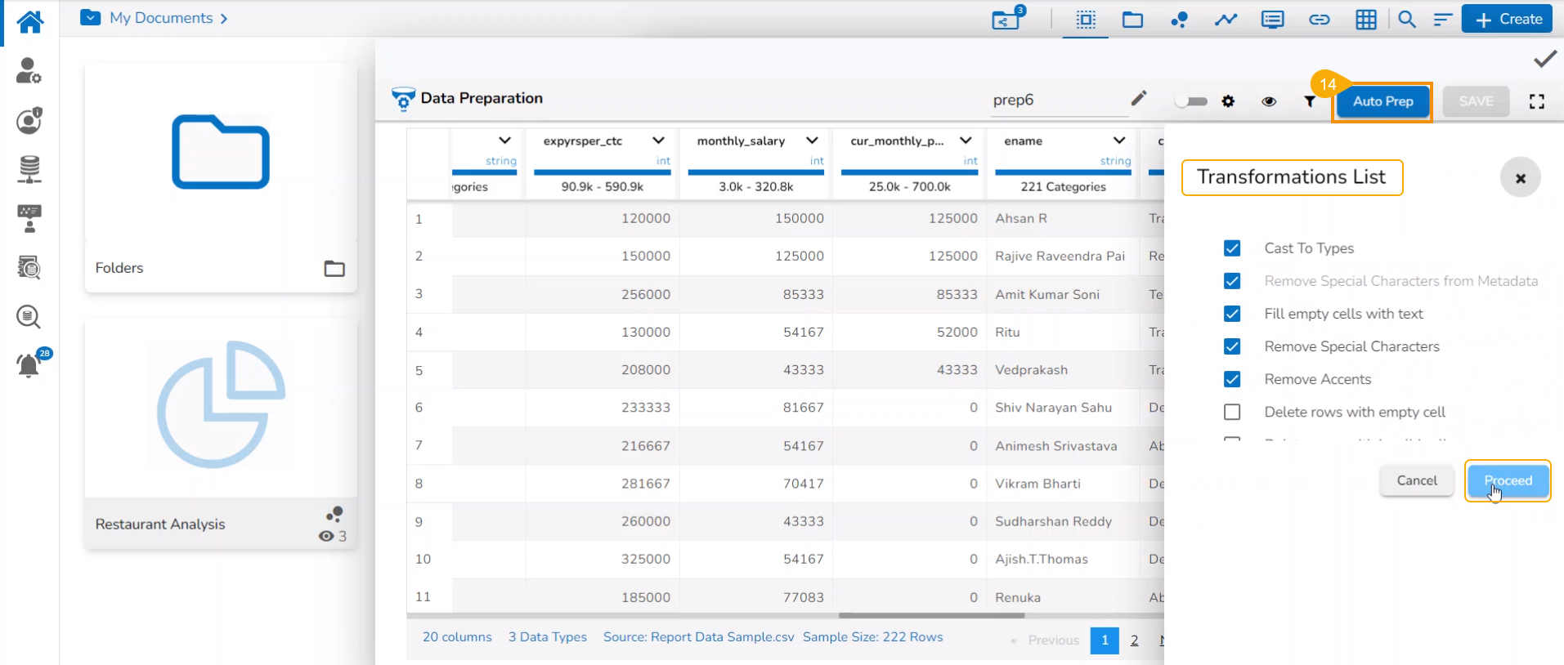Open the settings gear in Data Preparation
The height and width of the screenshot is (665, 1564).
click(1228, 101)
